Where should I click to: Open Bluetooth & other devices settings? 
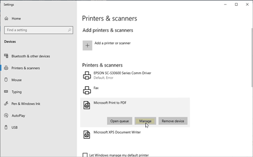[x=31, y=56]
